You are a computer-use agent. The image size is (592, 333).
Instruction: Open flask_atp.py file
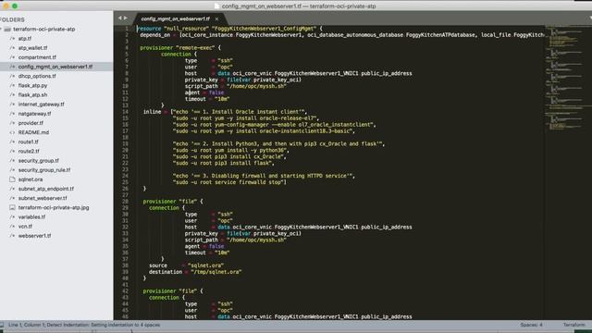coord(33,86)
